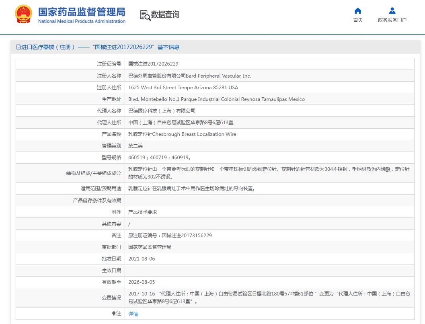This screenshot has height=324, width=425.
Task: Click the National Medical Products Administration subtitle
Action: (x=82, y=21)
